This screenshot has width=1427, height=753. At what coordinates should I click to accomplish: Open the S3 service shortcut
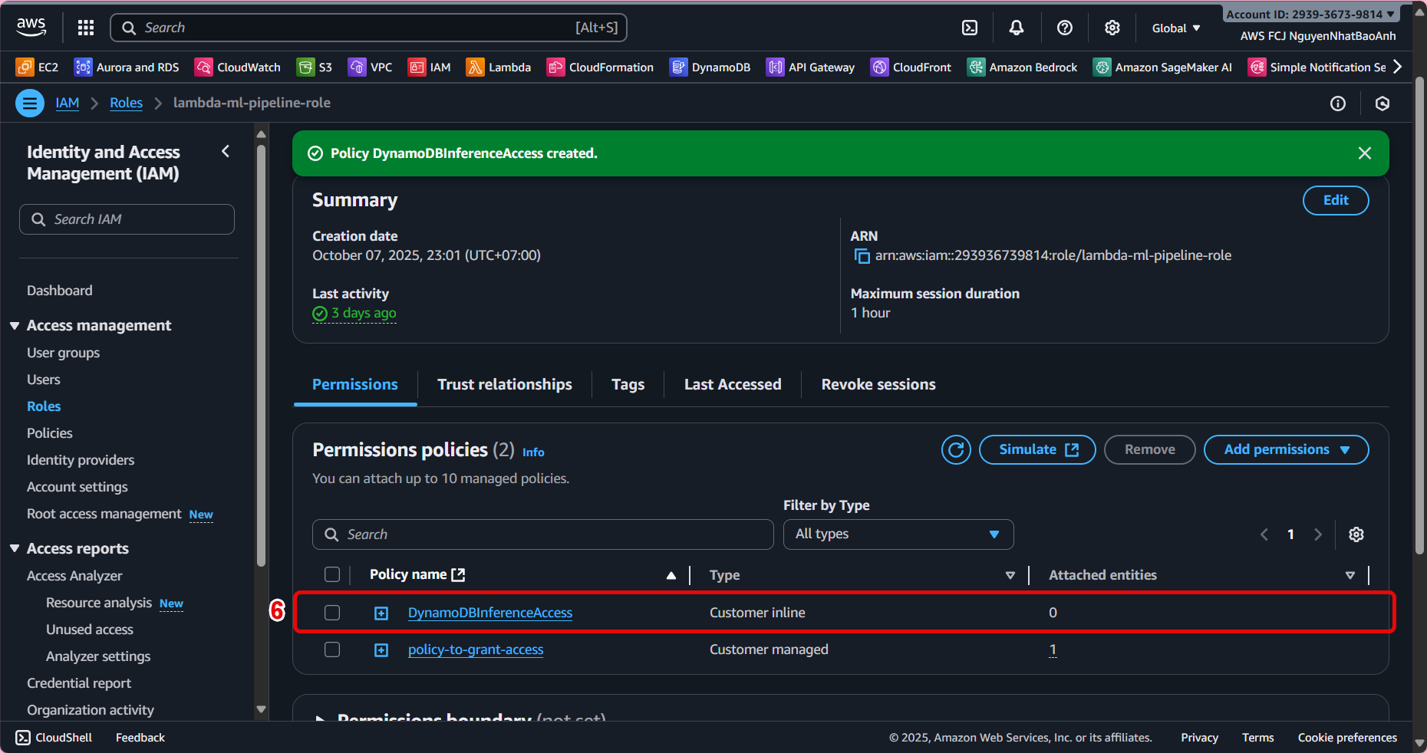(x=315, y=67)
